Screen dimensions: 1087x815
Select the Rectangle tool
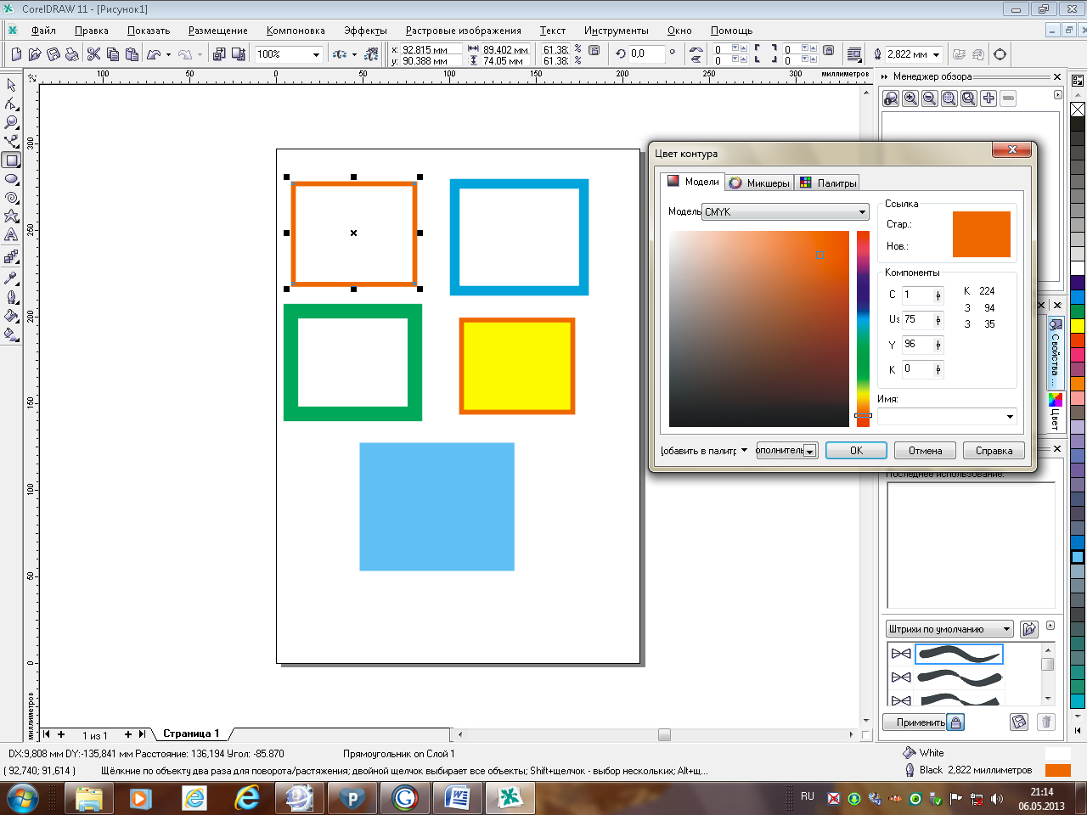(x=11, y=160)
